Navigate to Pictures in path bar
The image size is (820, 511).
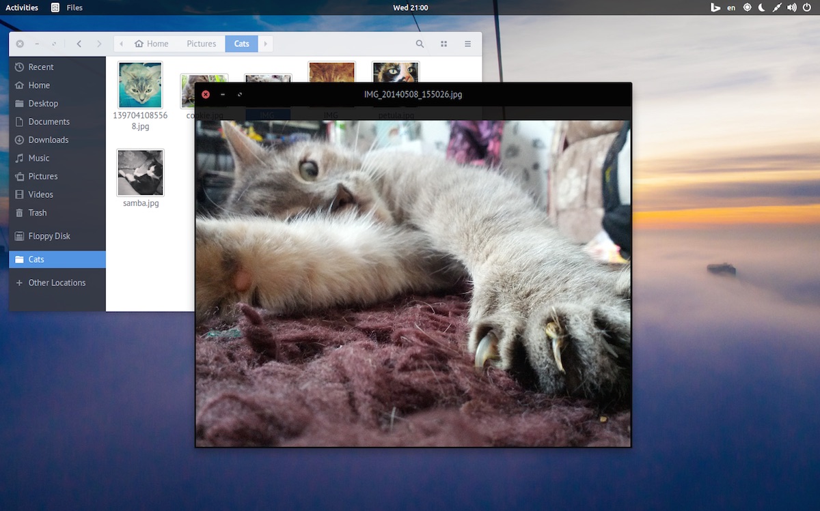point(201,44)
